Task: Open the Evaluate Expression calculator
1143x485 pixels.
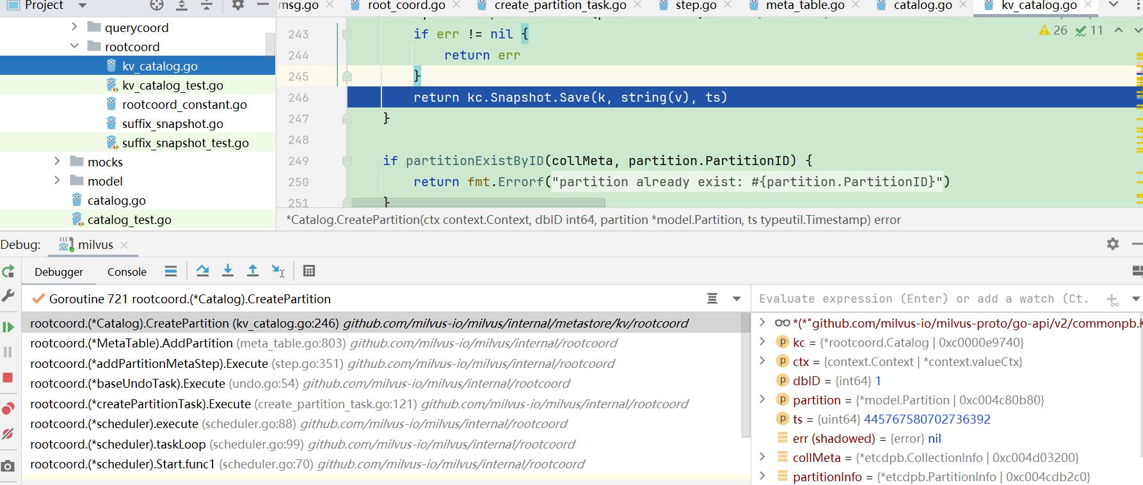Action: pos(309,271)
